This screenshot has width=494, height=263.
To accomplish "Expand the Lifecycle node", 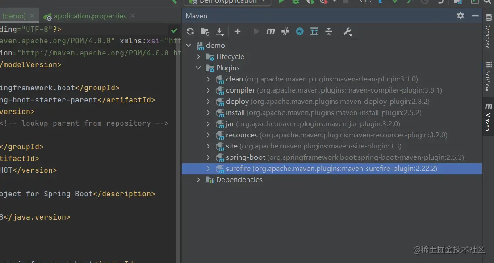I will tap(199, 57).
